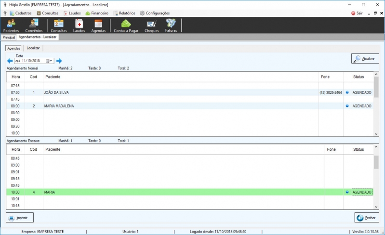This screenshot has width=385, height=235.
Task: Click the Fechar button
Action: coord(367,218)
